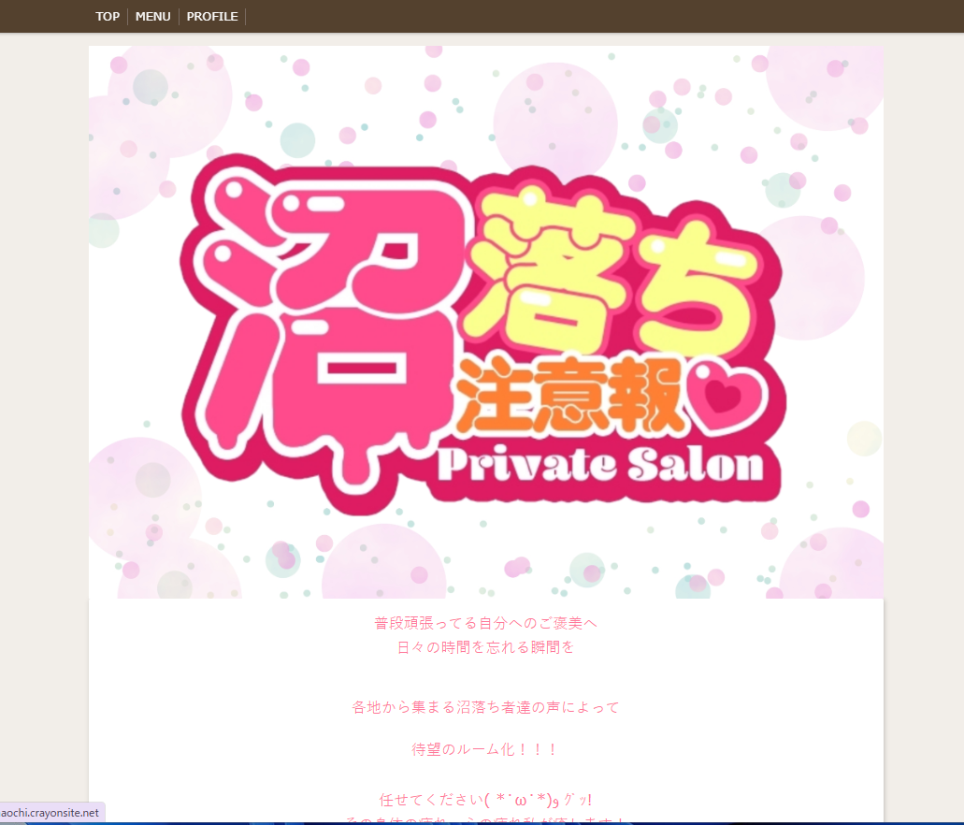Click the line starting 任せてください
This screenshot has width=964, height=825.
(x=485, y=800)
